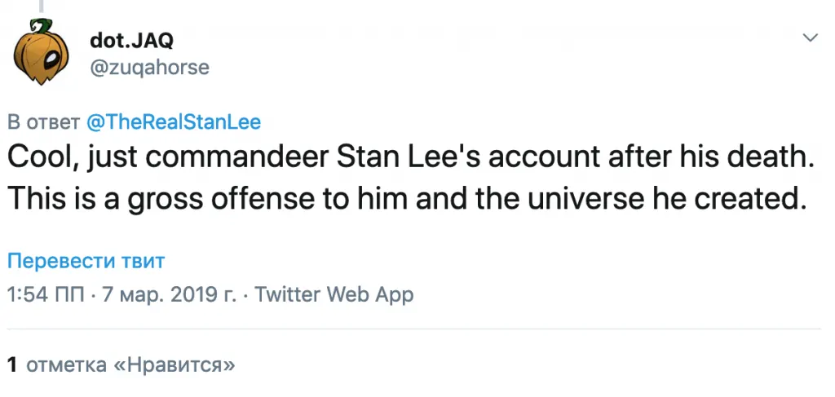Open the tweet options chevron menu
This screenshot has width=835, height=397.
tap(811, 38)
